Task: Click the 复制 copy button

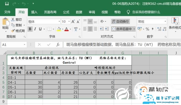Action: pyautogui.click(x=16, y=25)
